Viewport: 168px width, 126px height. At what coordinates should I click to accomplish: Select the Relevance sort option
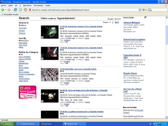[x=24, y=41]
